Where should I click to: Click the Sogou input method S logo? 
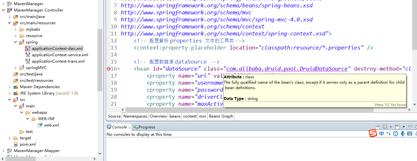point(373,133)
